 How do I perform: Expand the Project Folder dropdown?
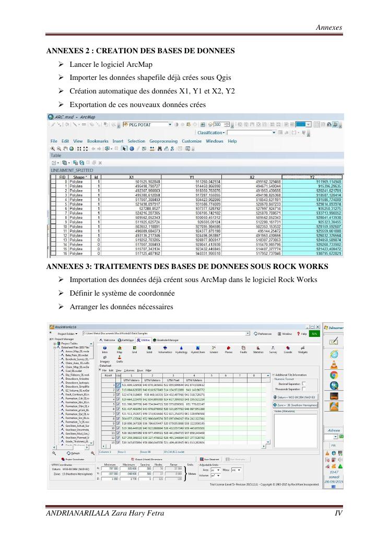pyautogui.click(x=77, y=333)
